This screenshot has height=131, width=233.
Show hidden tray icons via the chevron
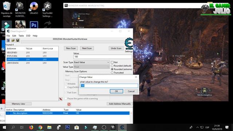coord(197,127)
